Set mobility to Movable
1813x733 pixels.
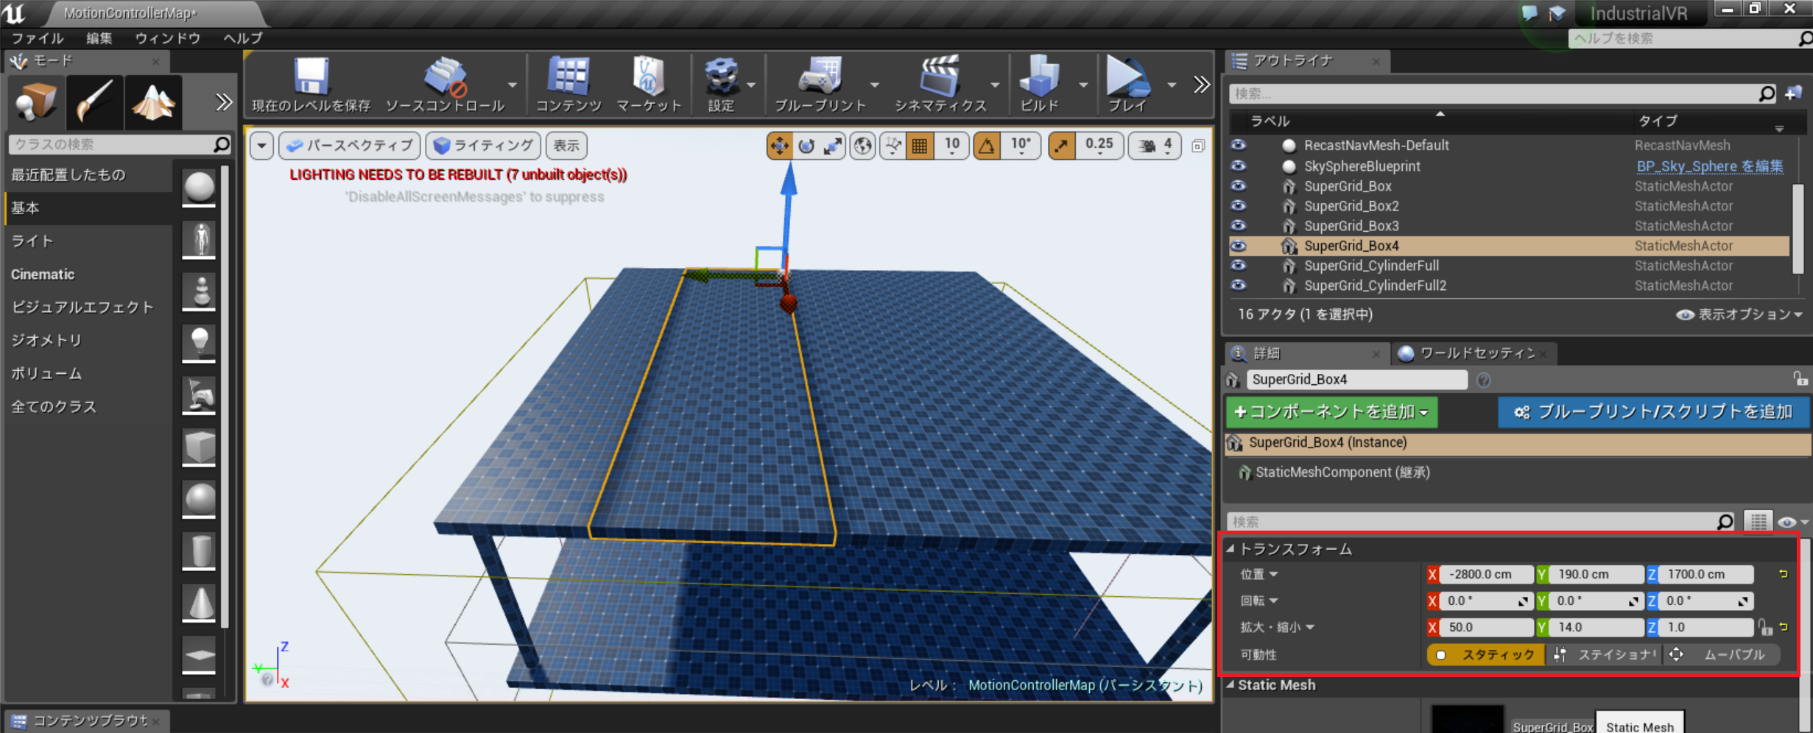pos(1721,654)
